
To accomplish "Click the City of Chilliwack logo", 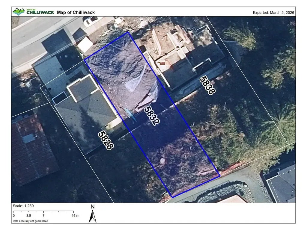I will click(x=33, y=12).
